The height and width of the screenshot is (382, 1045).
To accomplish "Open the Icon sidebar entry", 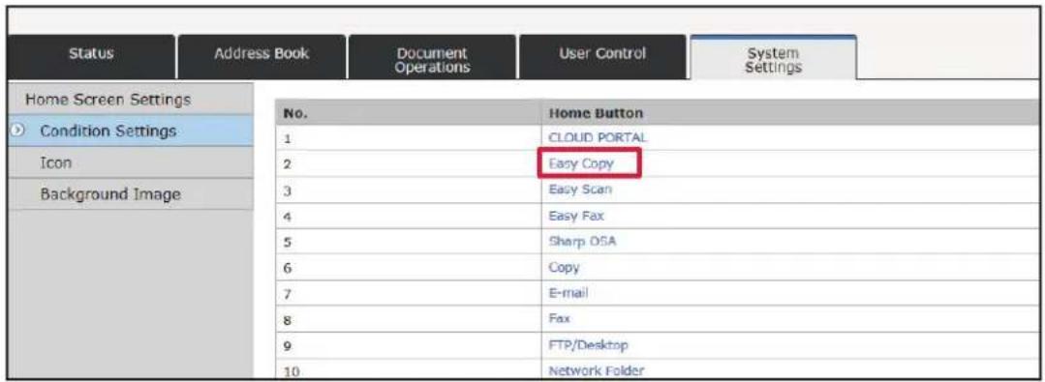I will 132,162.
